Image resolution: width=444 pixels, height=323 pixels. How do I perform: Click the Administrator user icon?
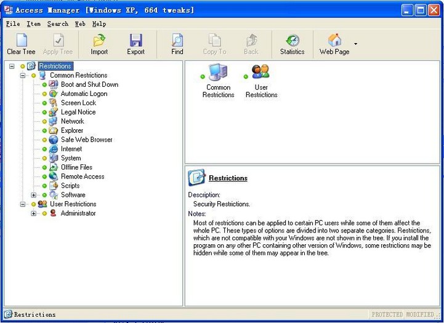pyautogui.click(x=53, y=213)
